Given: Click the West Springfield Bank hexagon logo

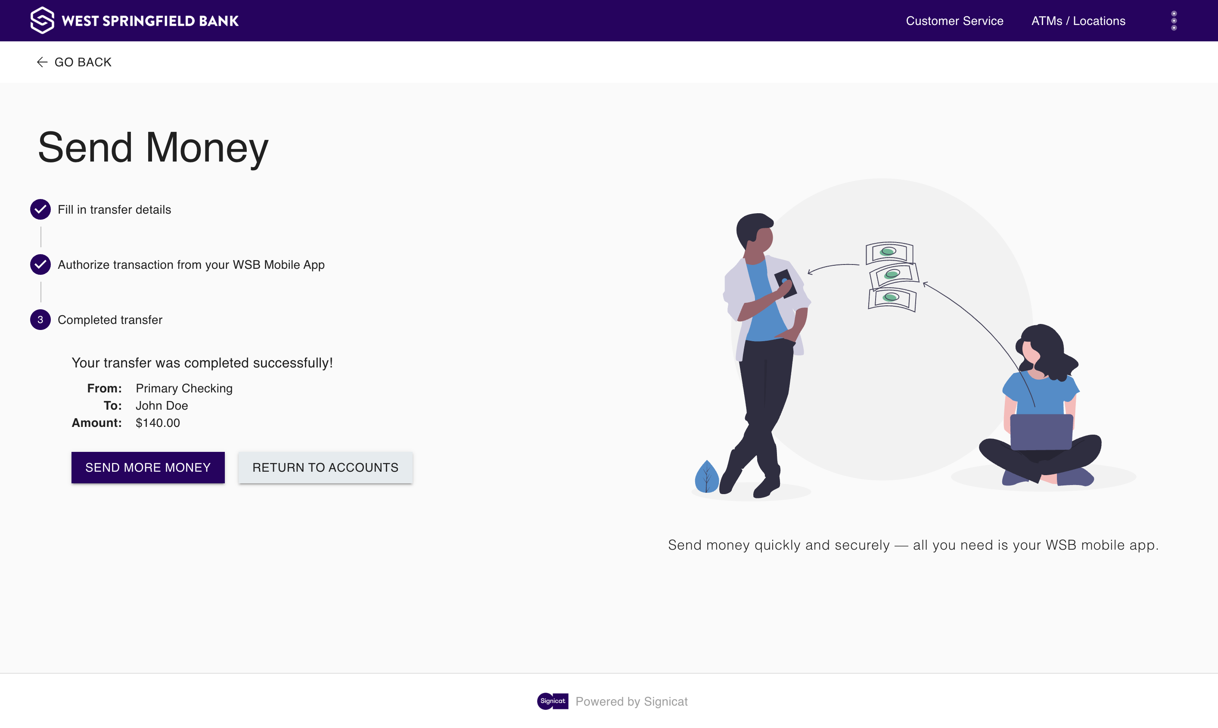Looking at the screenshot, I should [42, 20].
